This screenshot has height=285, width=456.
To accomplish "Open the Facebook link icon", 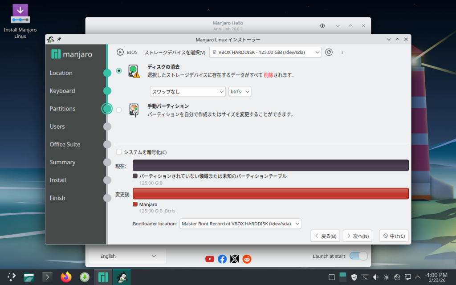I will click(x=222, y=259).
